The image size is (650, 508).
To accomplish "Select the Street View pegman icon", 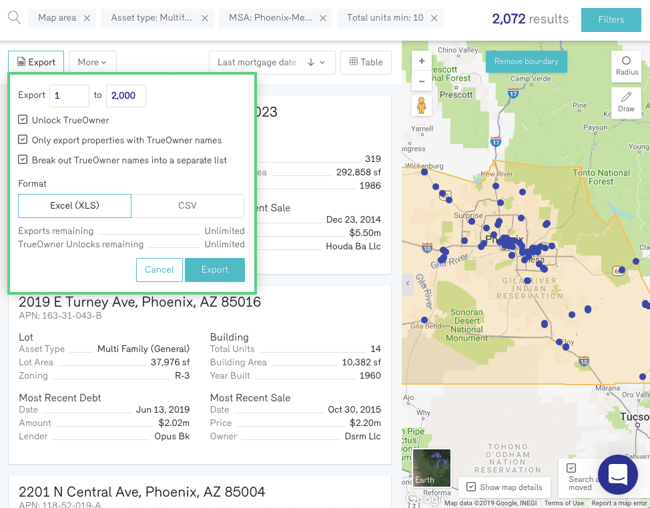I will [422, 105].
